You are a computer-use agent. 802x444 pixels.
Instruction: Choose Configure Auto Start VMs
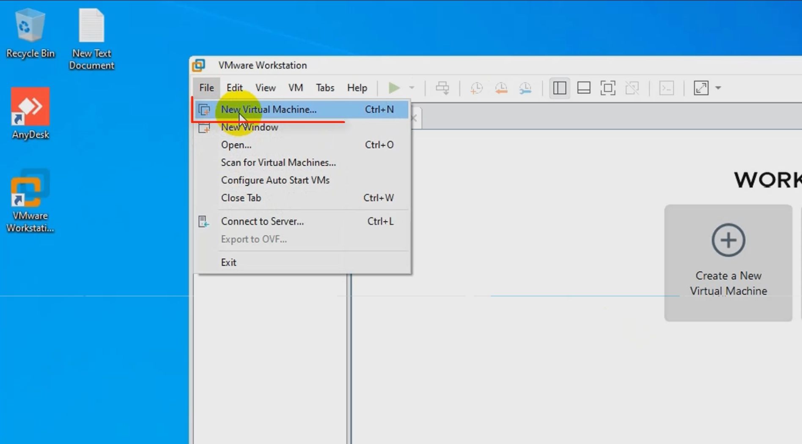(302, 181)
